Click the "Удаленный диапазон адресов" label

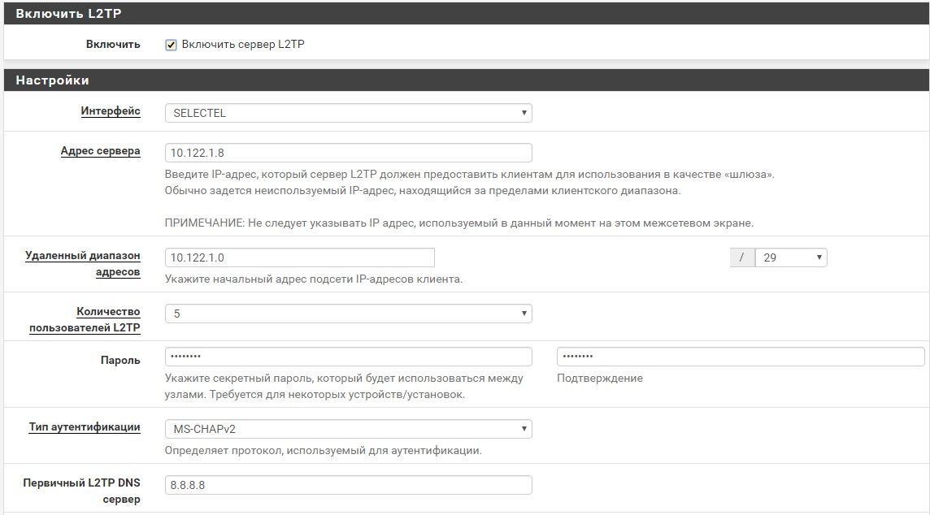click(x=83, y=264)
